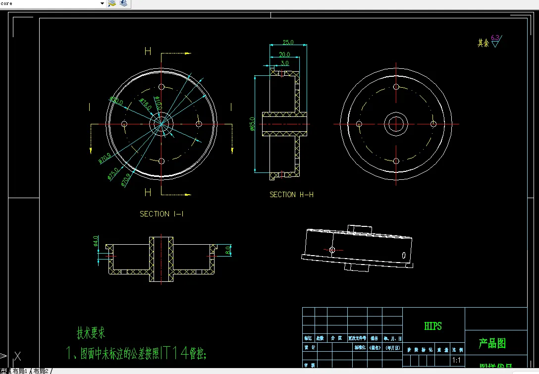Select the 设计 title block cell
The image size is (539, 374).
pyautogui.click(x=309, y=348)
